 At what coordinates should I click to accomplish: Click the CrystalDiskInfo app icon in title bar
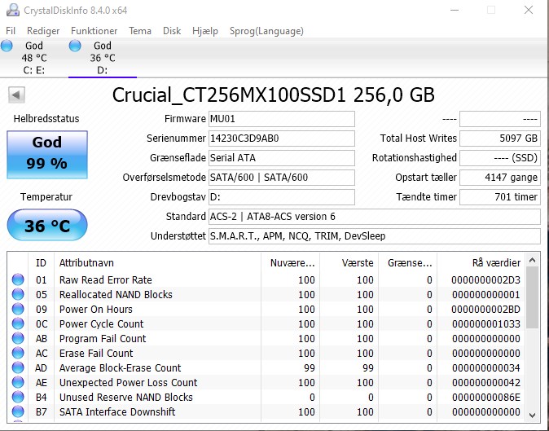point(13,10)
